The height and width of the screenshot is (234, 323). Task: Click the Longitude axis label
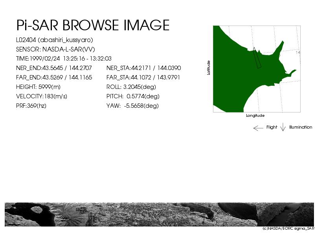[255, 116]
